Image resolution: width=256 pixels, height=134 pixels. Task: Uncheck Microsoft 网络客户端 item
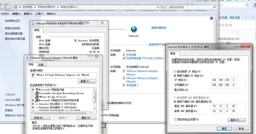pyautogui.click(x=33, y=90)
